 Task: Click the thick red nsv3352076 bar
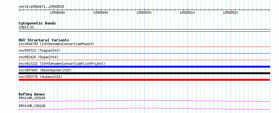[x=144, y=80]
